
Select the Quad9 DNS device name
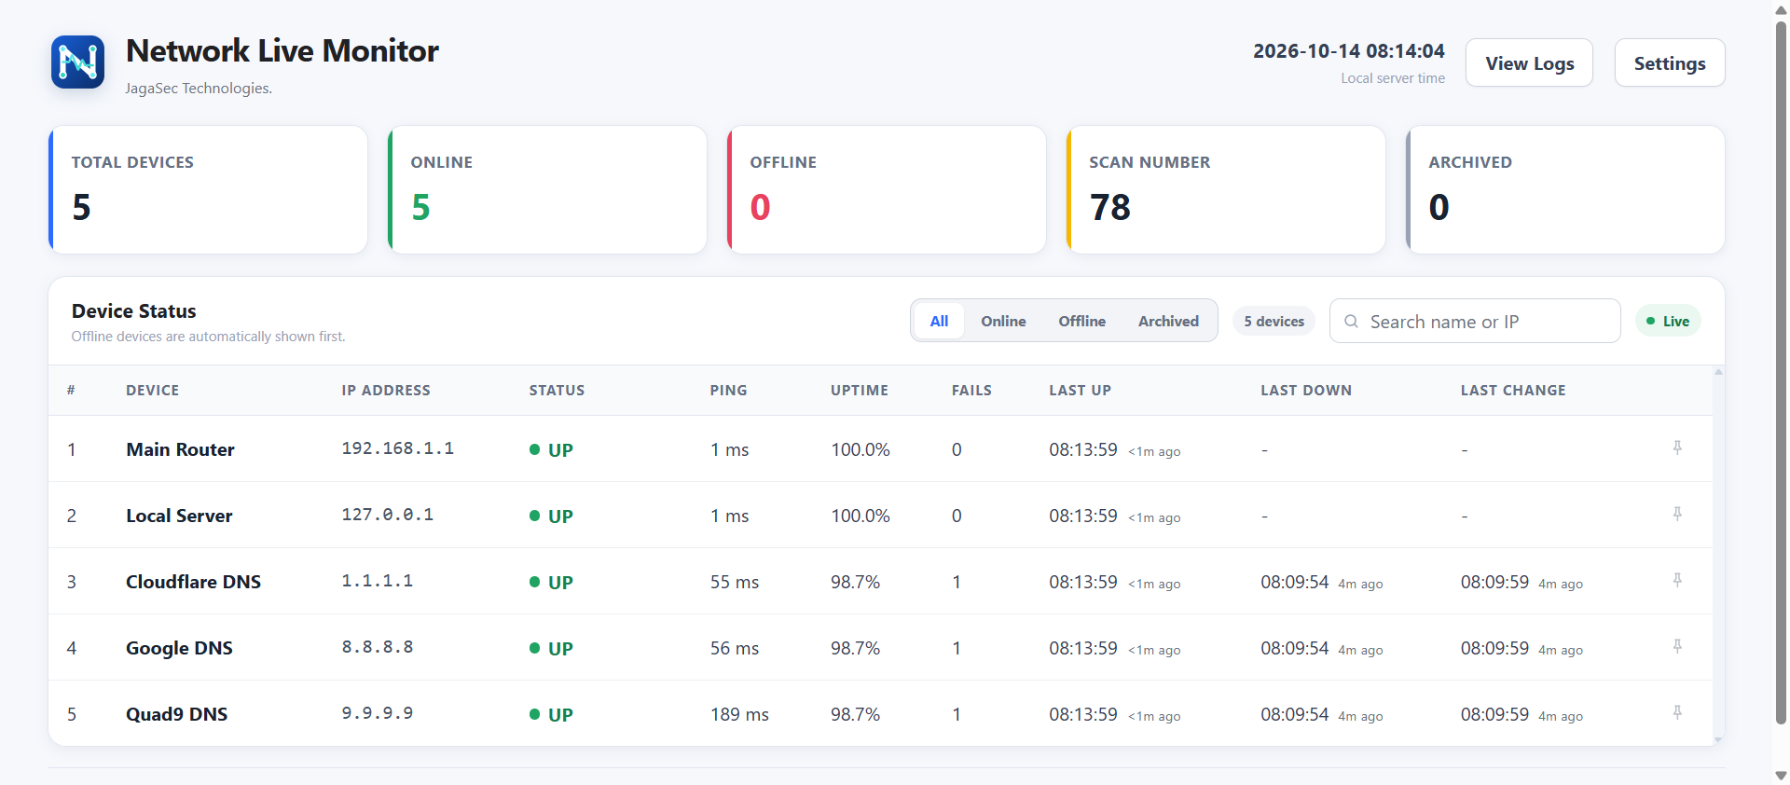[x=176, y=714]
